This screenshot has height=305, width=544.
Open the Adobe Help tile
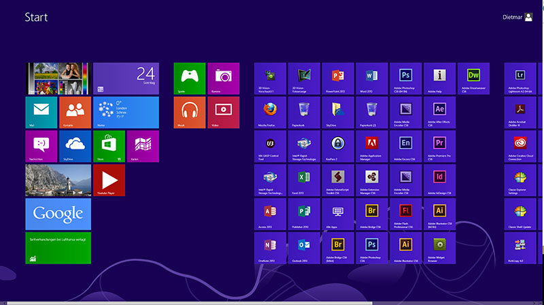tap(439, 78)
